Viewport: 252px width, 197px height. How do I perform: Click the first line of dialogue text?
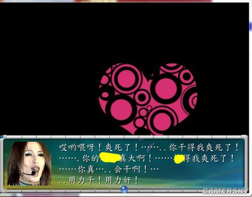[x=149, y=148]
